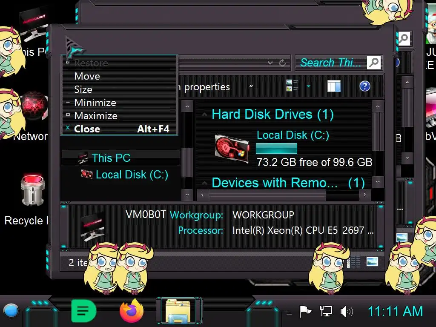Screen dimensions: 436x327
Task: File list vertical scroll up arrow
Action: [x=378, y=106]
